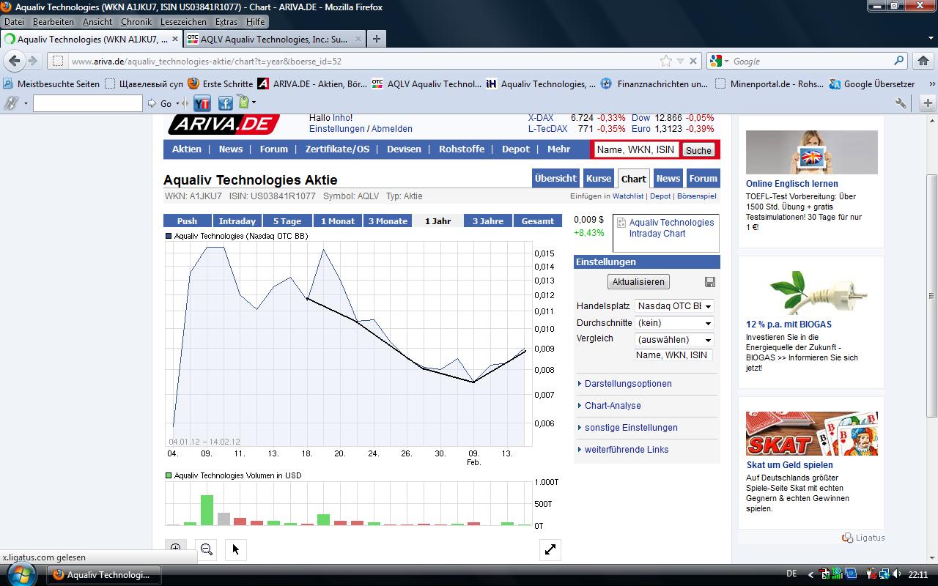Click inside the Name, WKN, ISIN comparison field

click(673, 355)
